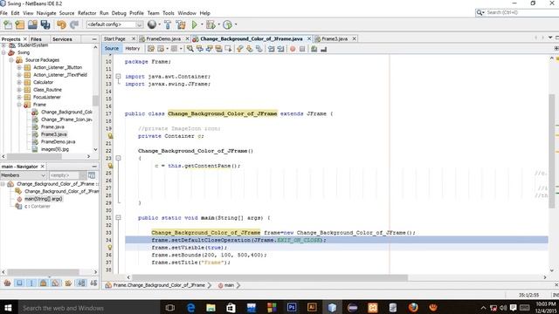Click the Clean and Build Project icon
Image resolution: width=559 pixels, height=314 pixels.
tap(181, 24)
